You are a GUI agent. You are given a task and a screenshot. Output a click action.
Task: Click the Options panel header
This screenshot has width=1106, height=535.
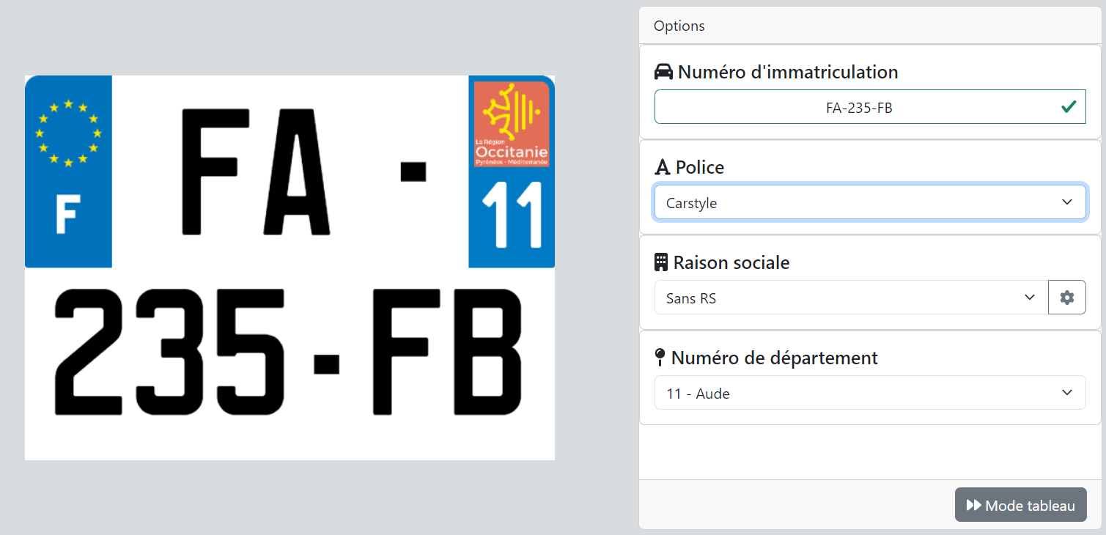pos(870,26)
